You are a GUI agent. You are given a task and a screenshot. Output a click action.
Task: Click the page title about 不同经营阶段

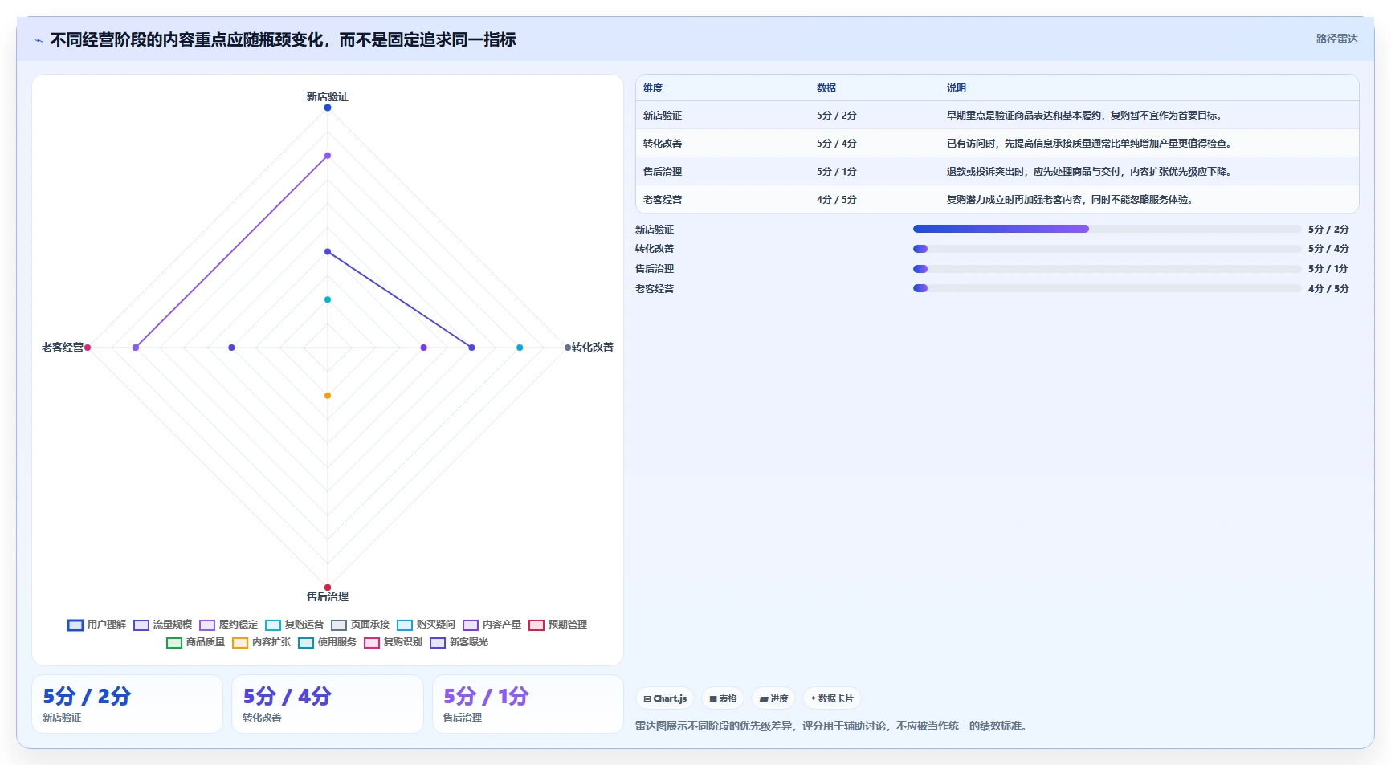coord(283,40)
